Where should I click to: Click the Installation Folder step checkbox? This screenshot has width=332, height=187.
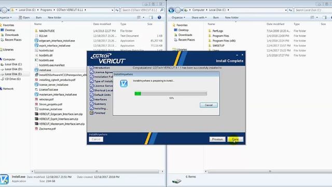pyautogui.click(x=91, y=76)
